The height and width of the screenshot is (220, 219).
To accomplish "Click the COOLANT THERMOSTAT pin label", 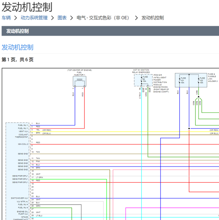I will coord(21,136).
